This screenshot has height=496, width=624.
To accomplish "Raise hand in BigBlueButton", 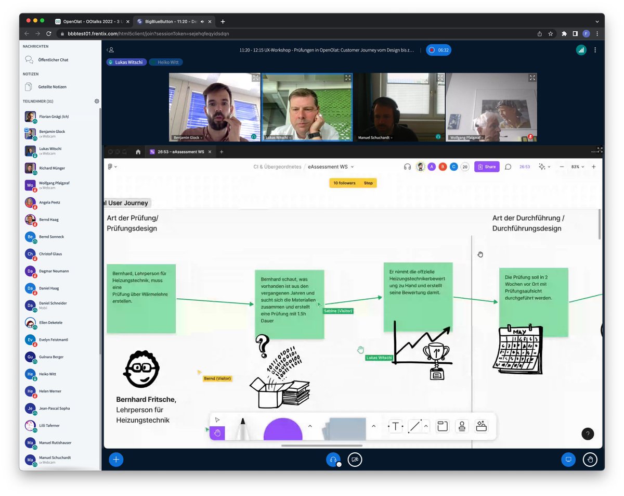I will tap(590, 460).
